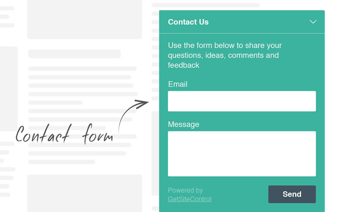Click the gray placeholder bar above the widget

(206, 5)
